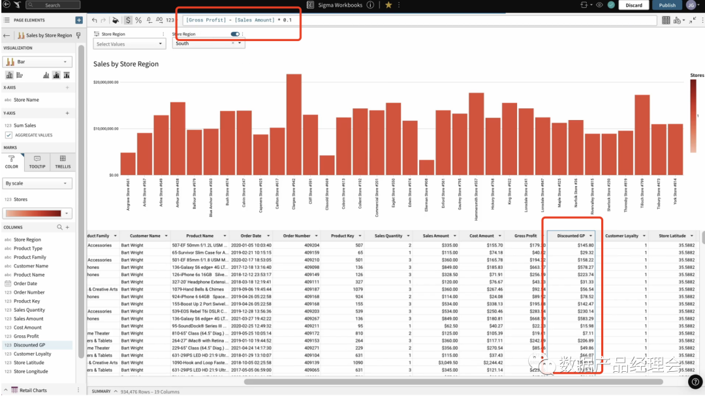This screenshot has height=396, width=705.
Task: Toggle the Store Region filter switch
Action: pyautogui.click(x=235, y=34)
